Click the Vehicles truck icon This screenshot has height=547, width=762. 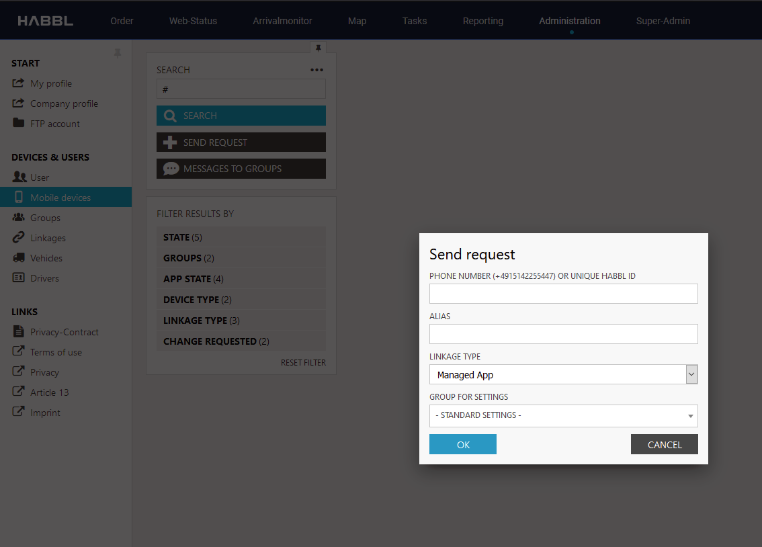coord(19,258)
